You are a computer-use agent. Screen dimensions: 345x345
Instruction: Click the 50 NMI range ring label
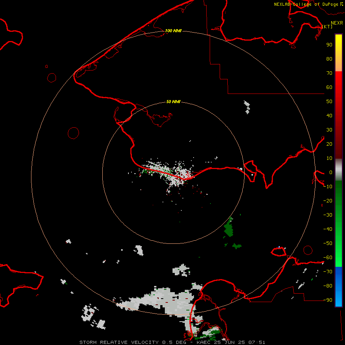(173, 102)
